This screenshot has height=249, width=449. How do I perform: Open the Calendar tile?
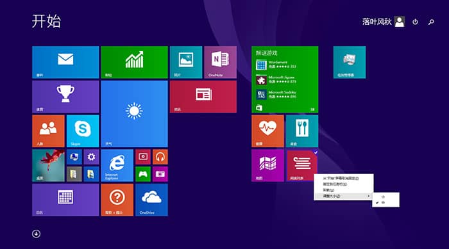[x=65, y=200]
